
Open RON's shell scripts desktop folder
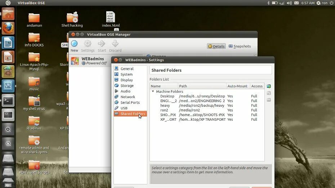tap(34, 167)
